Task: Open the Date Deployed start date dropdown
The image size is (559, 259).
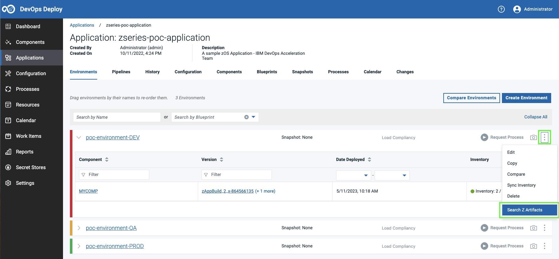Action: 366,175
